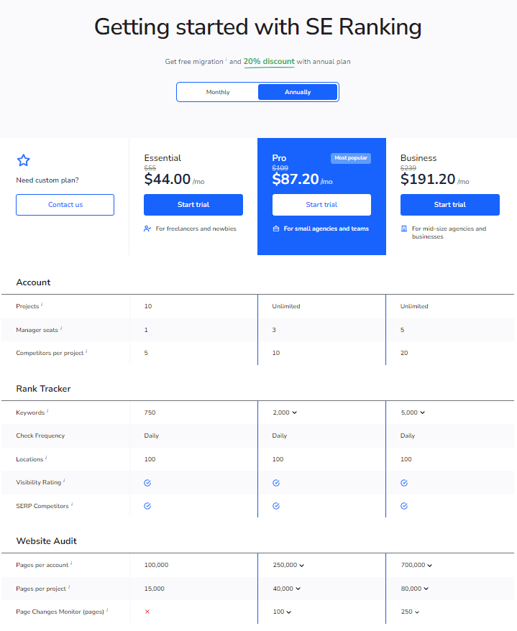Click Essential Visibility Rating checkmark icon

coord(147,483)
